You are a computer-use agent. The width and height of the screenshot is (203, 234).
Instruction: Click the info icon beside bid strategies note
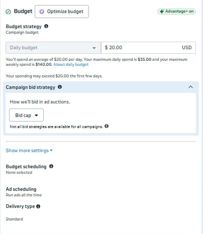107,126
